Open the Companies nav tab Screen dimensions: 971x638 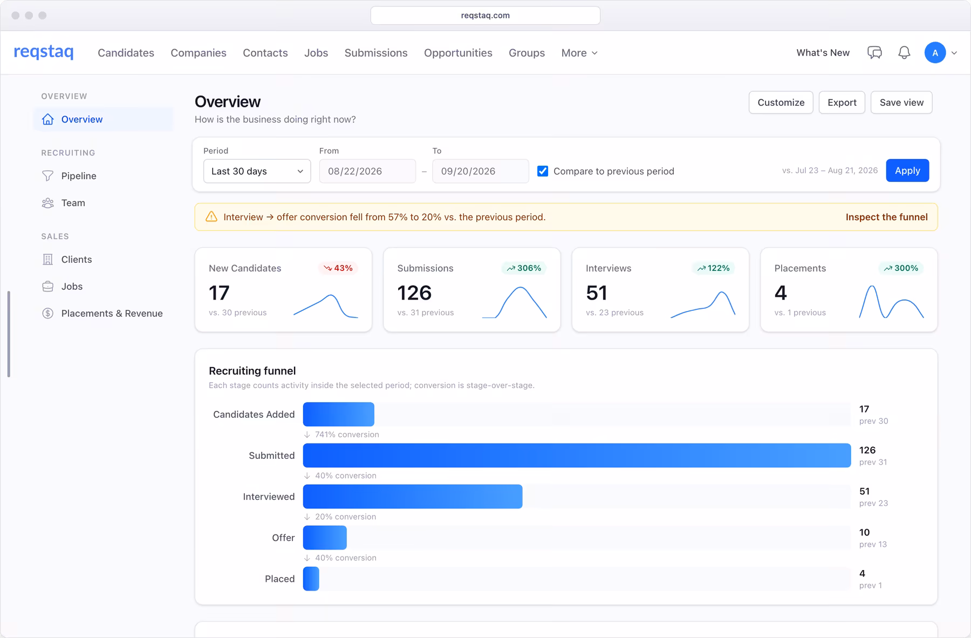199,53
